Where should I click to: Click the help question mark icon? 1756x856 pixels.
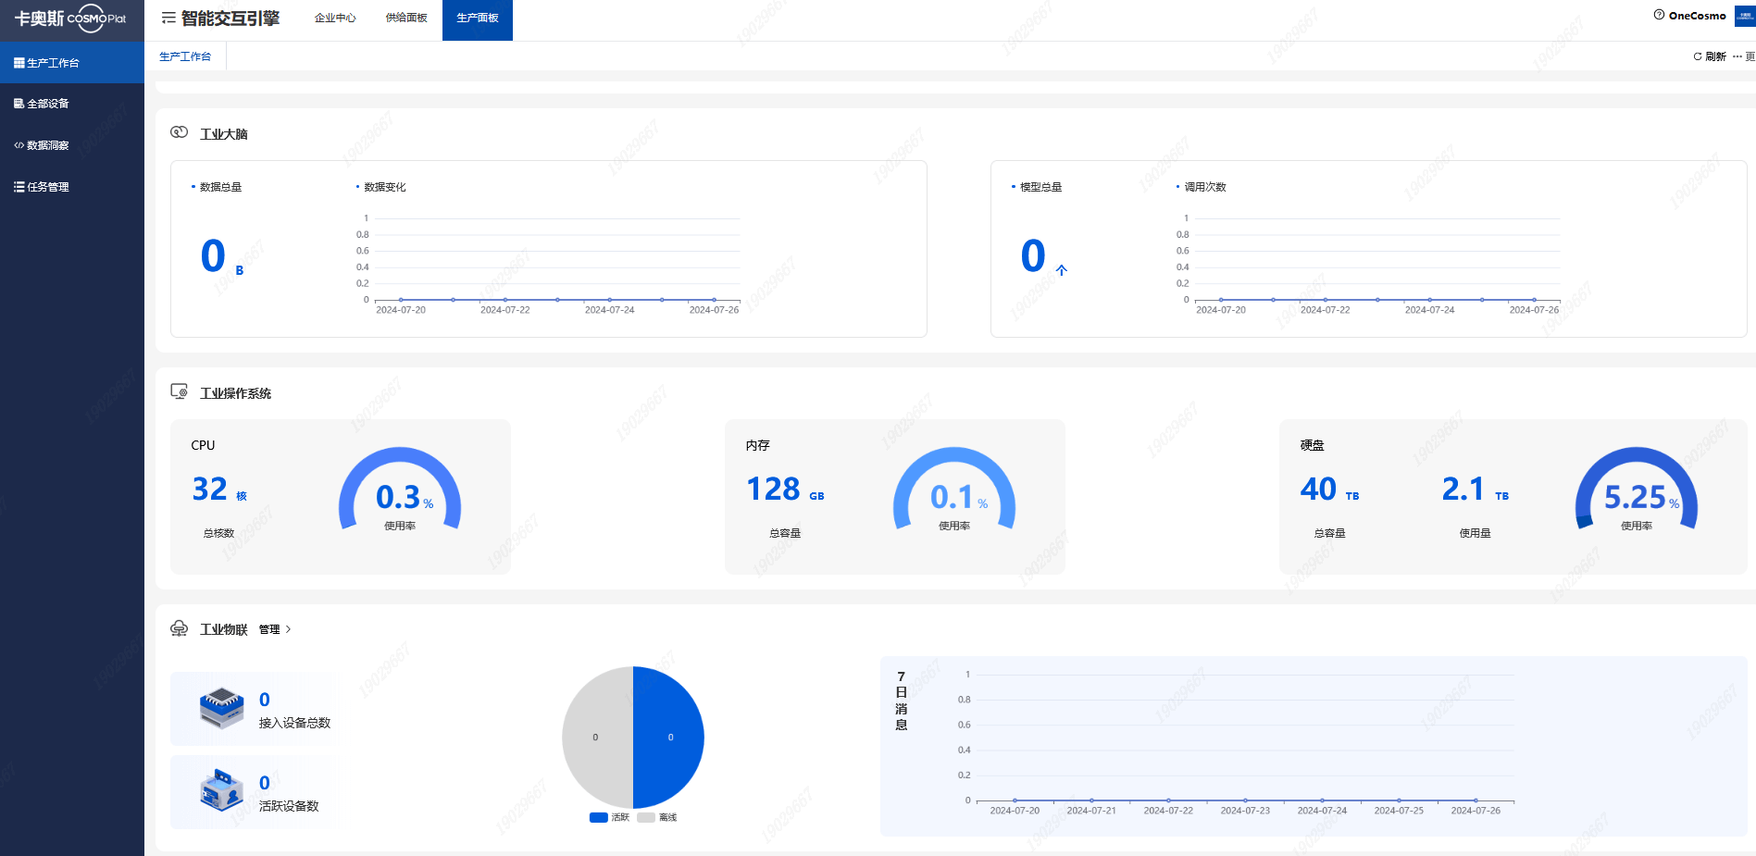1659,15
